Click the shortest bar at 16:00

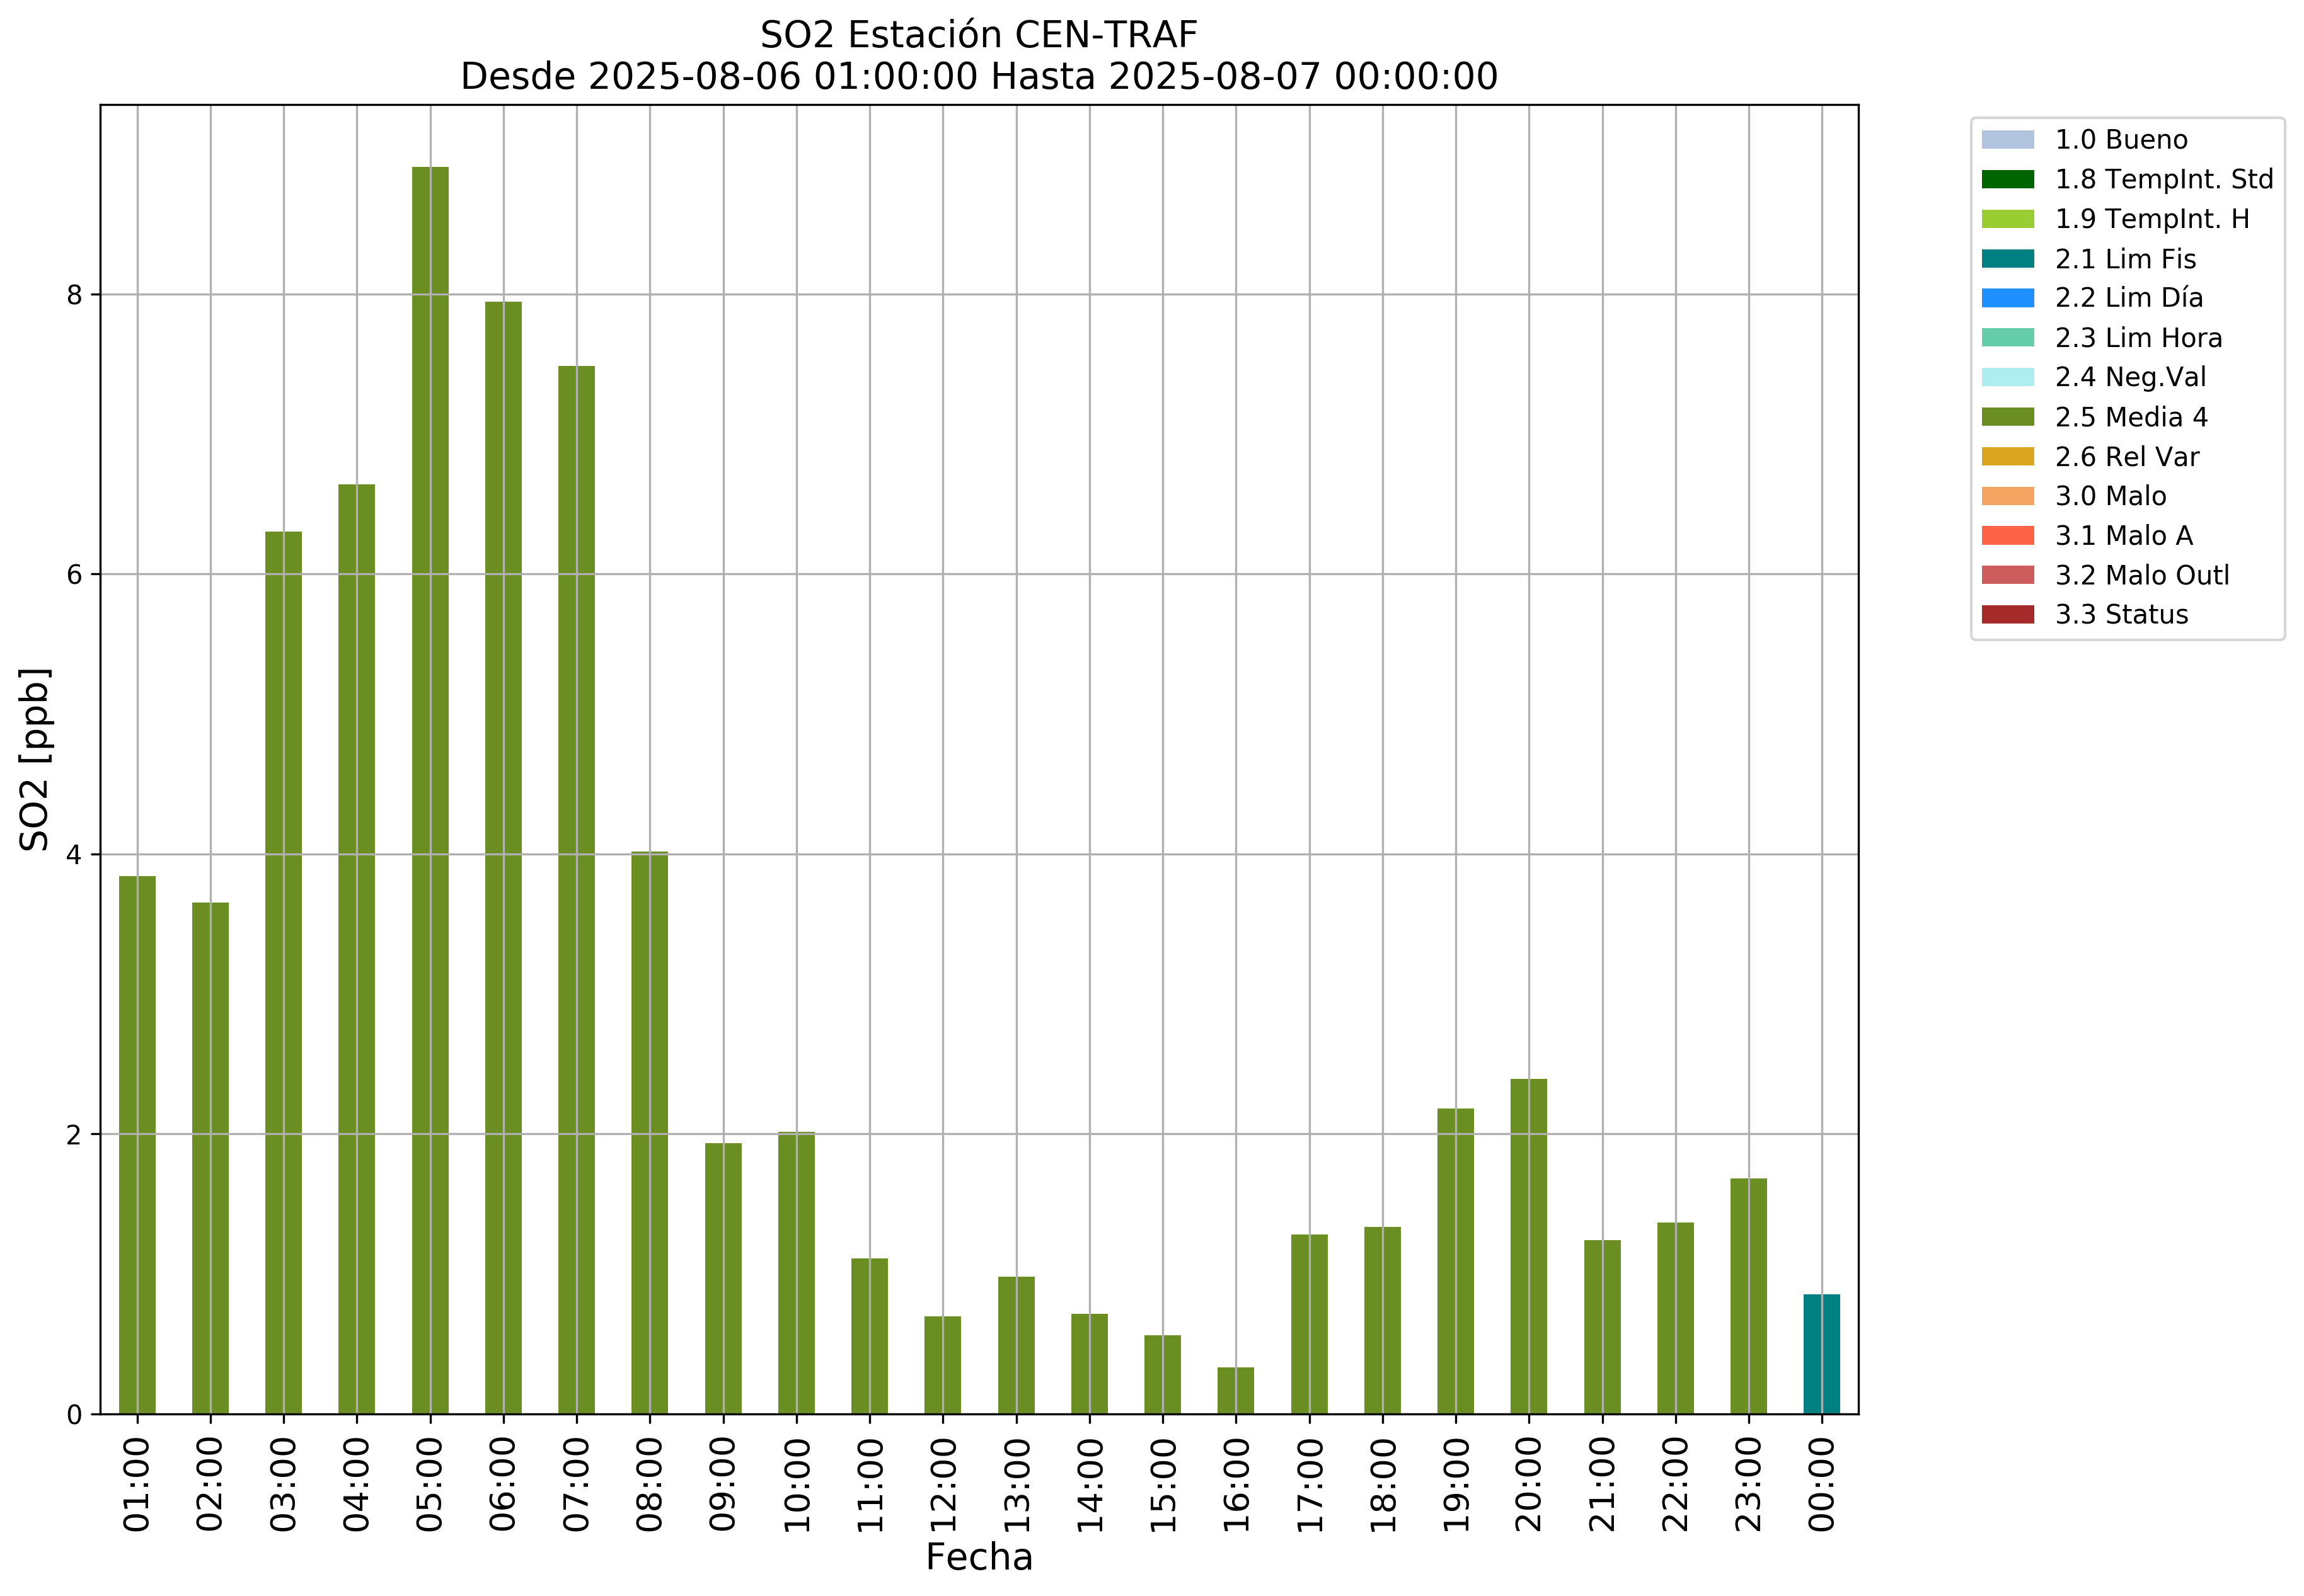[x=1236, y=1391]
